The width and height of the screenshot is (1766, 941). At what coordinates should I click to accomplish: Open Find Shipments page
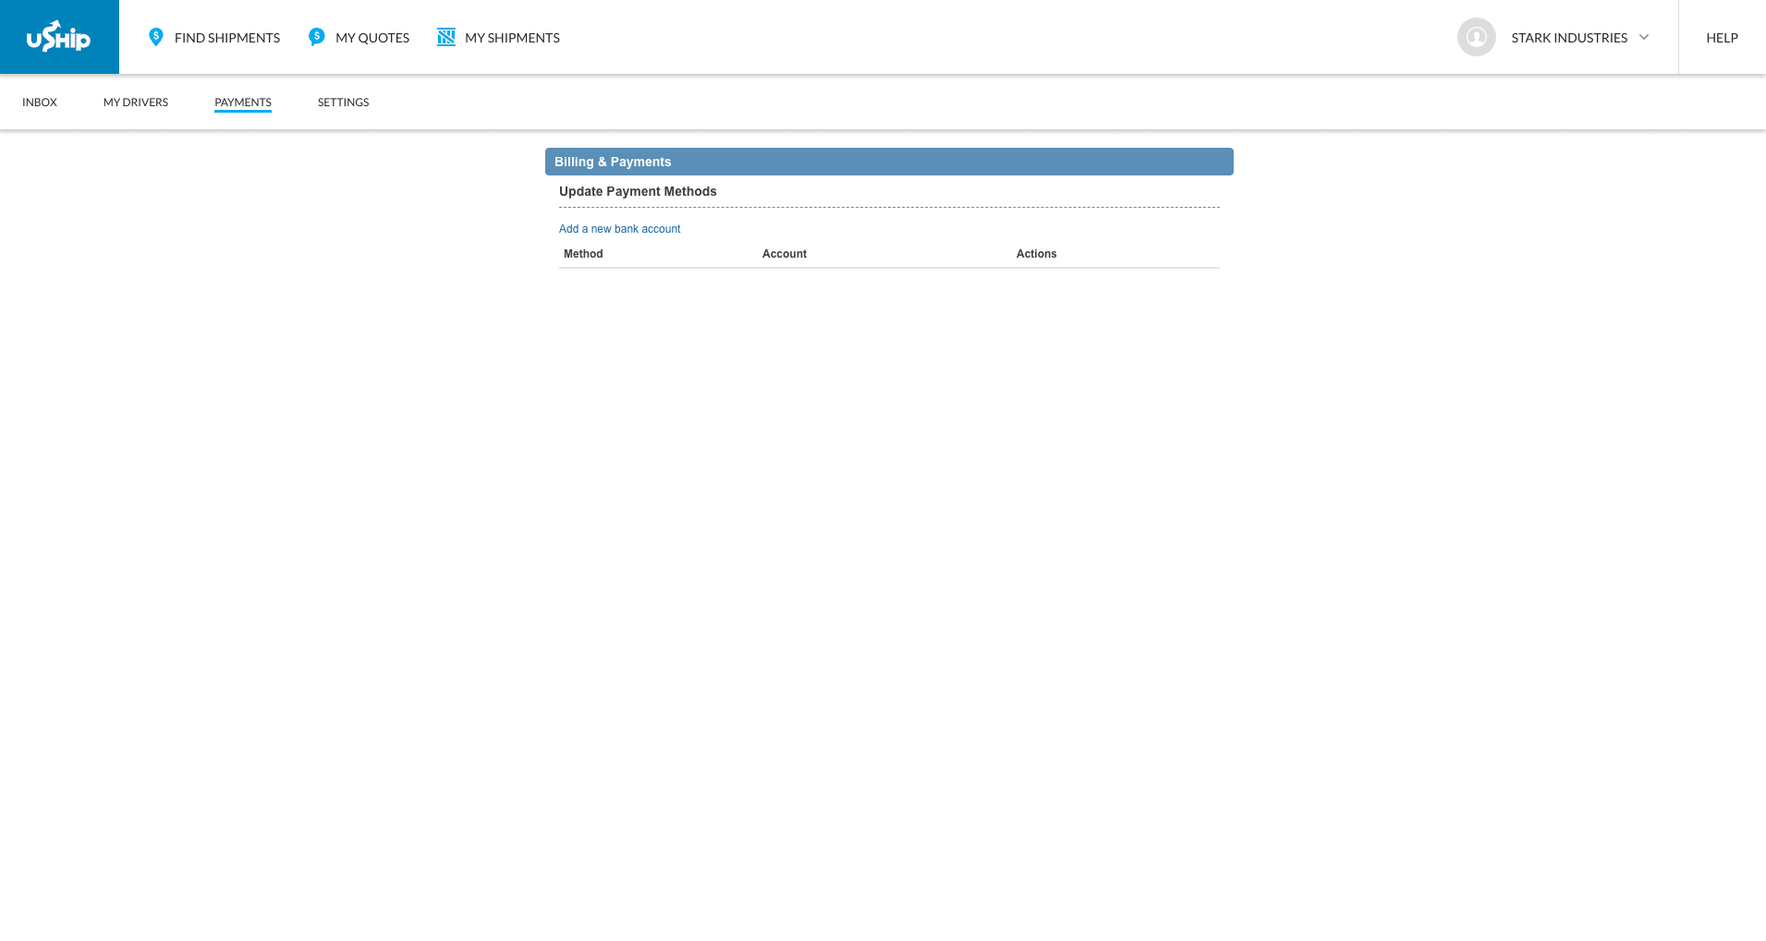[227, 38]
